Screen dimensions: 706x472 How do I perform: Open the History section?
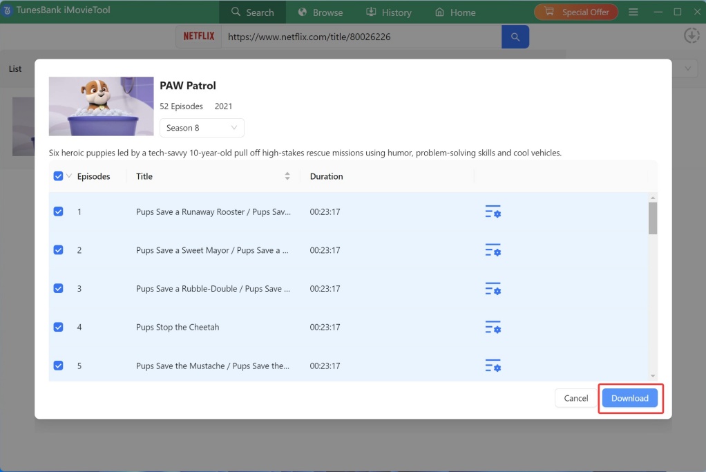coord(389,12)
